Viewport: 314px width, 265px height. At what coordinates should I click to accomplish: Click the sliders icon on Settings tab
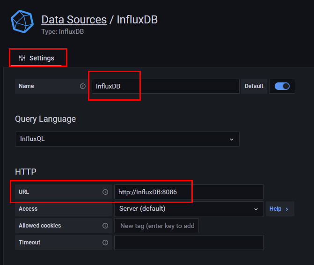click(22, 58)
